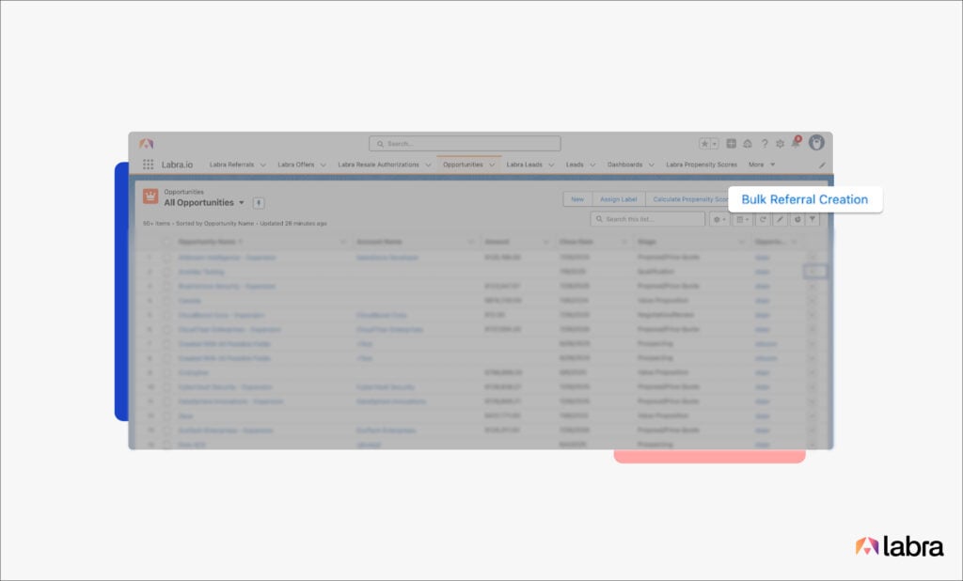Toggle the select-all checkbox in table header
The width and height of the screenshot is (963, 581).
tap(167, 242)
